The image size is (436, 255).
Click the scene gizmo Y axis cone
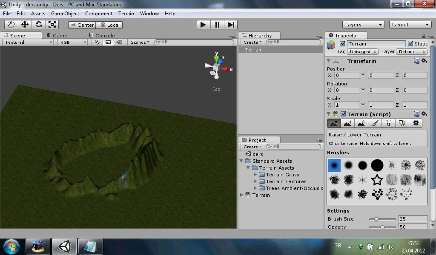216,58
